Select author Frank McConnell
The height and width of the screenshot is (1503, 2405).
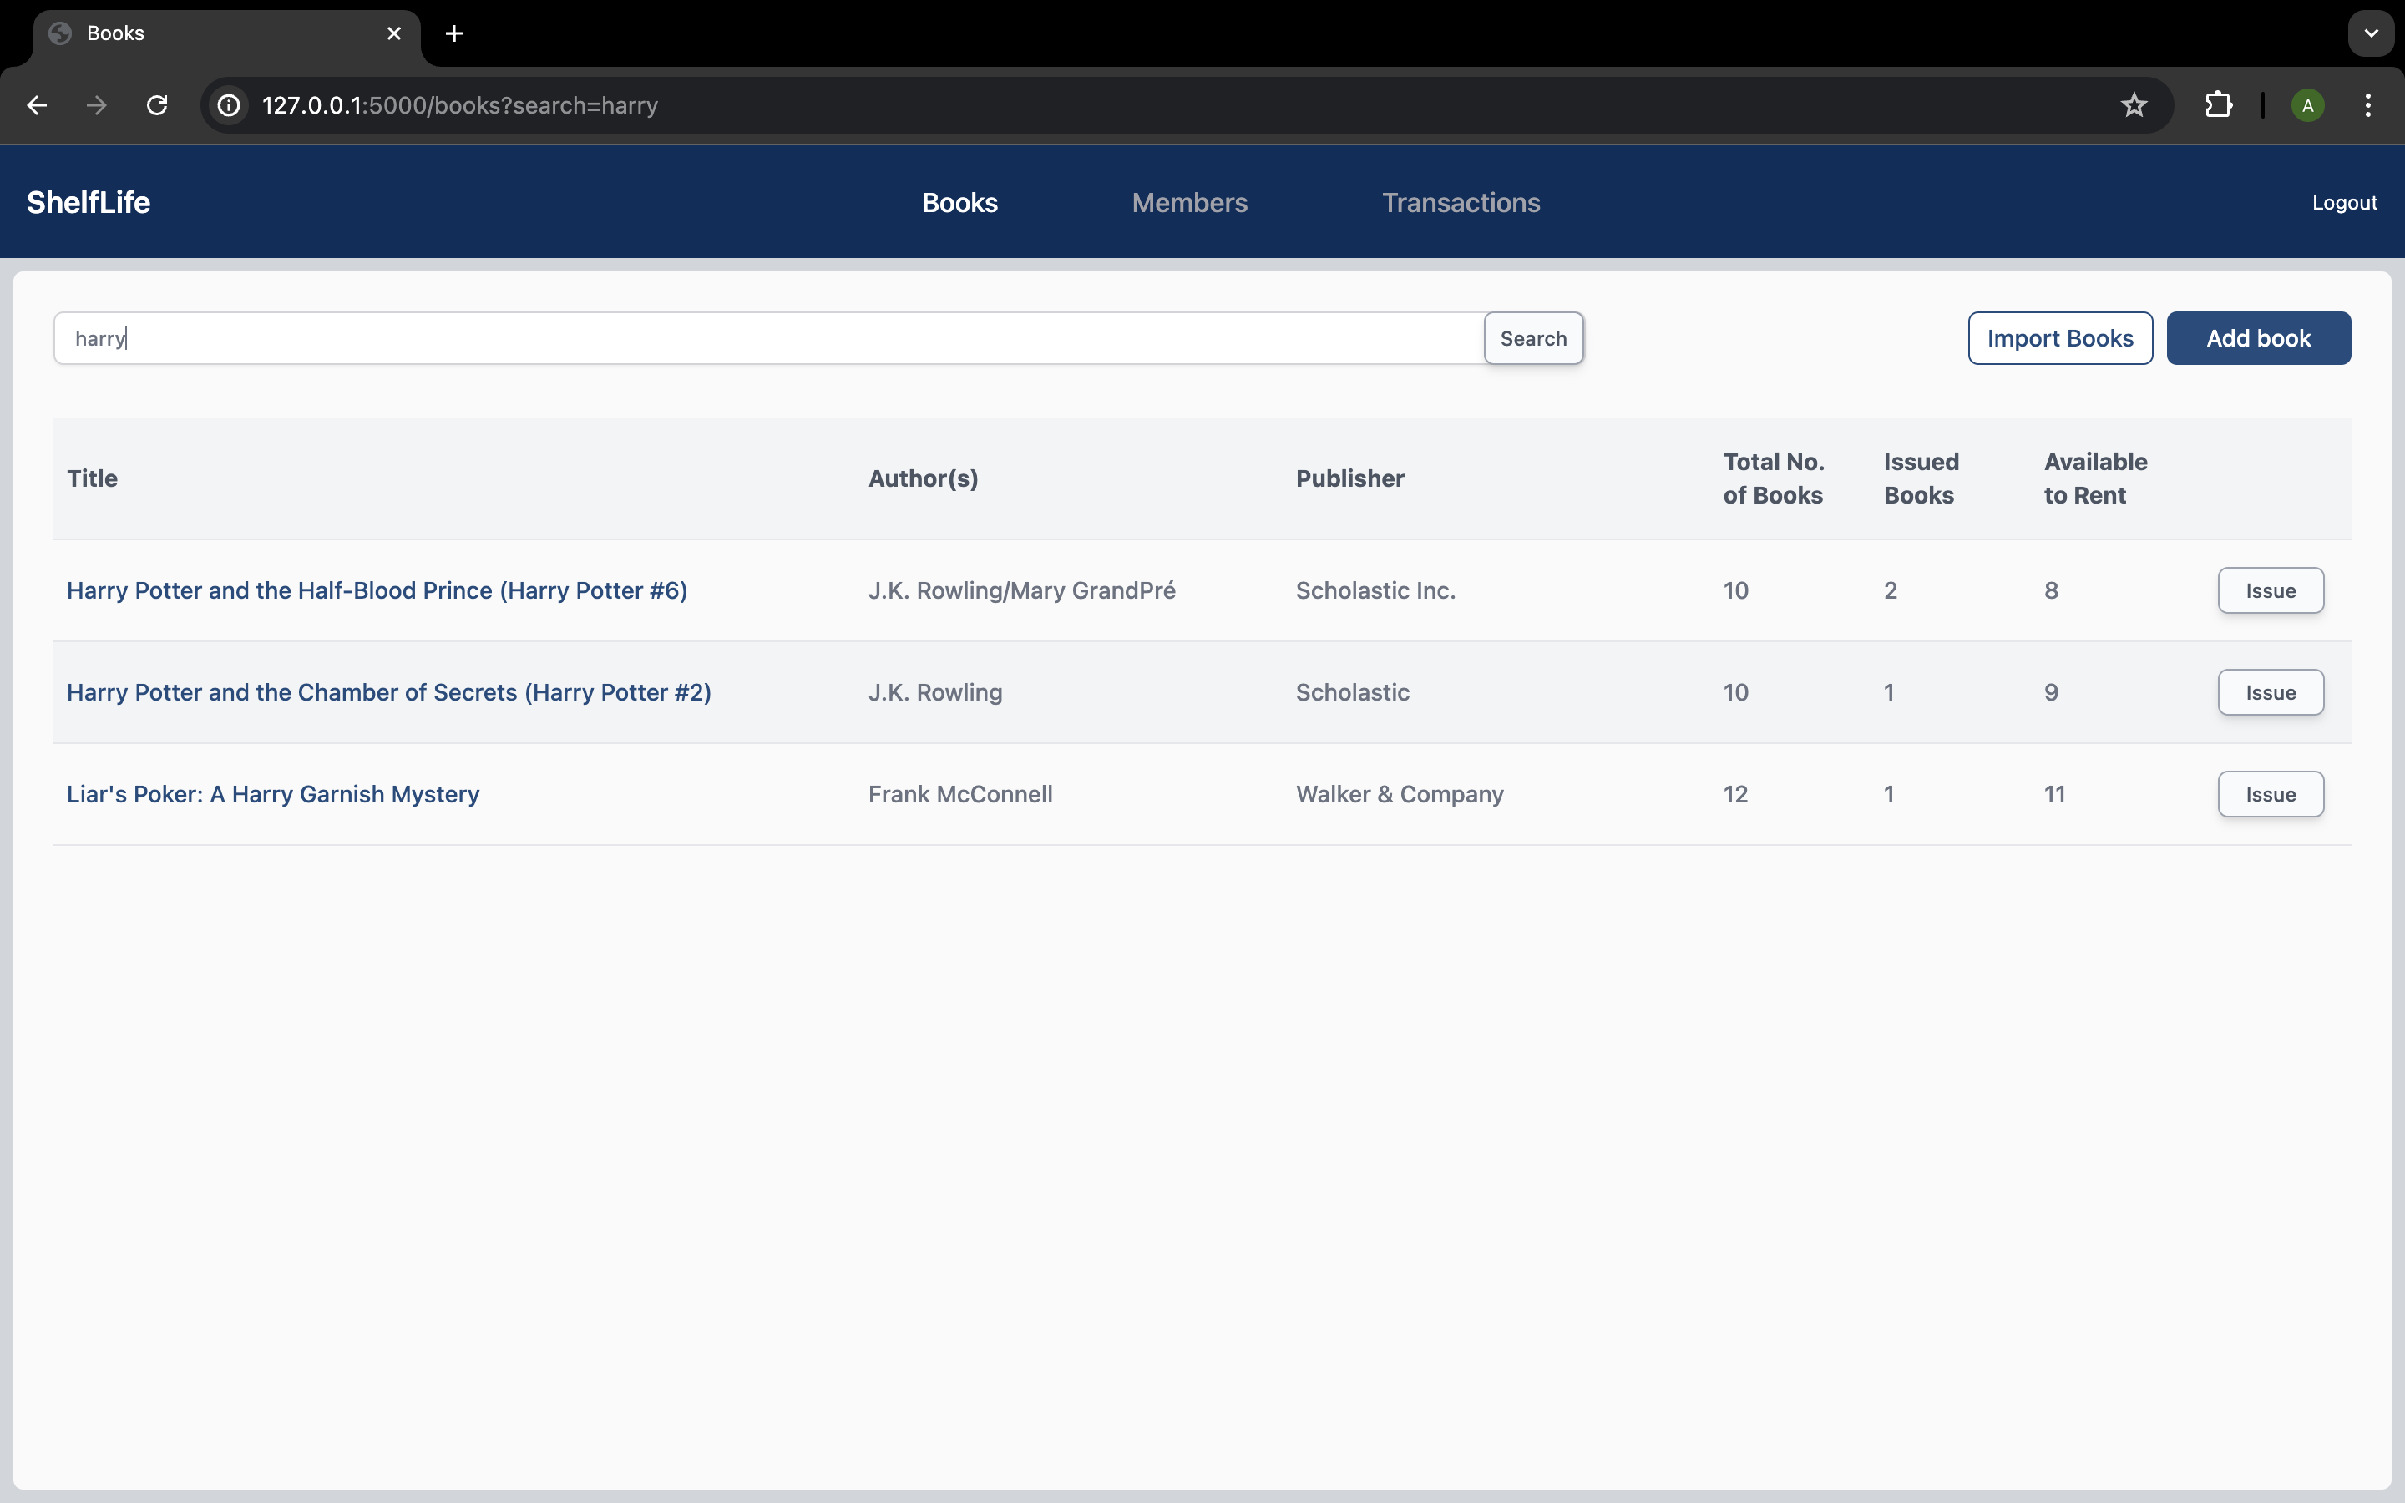click(x=960, y=794)
